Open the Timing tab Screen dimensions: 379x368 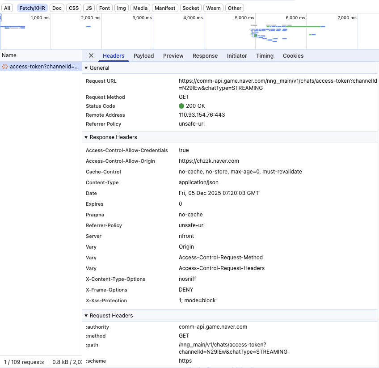pos(265,56)
